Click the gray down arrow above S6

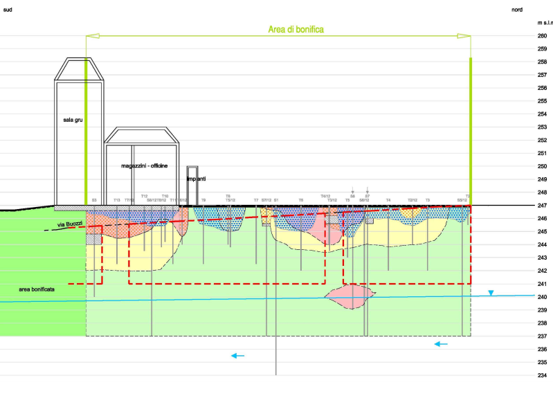[x=353, y=190]
